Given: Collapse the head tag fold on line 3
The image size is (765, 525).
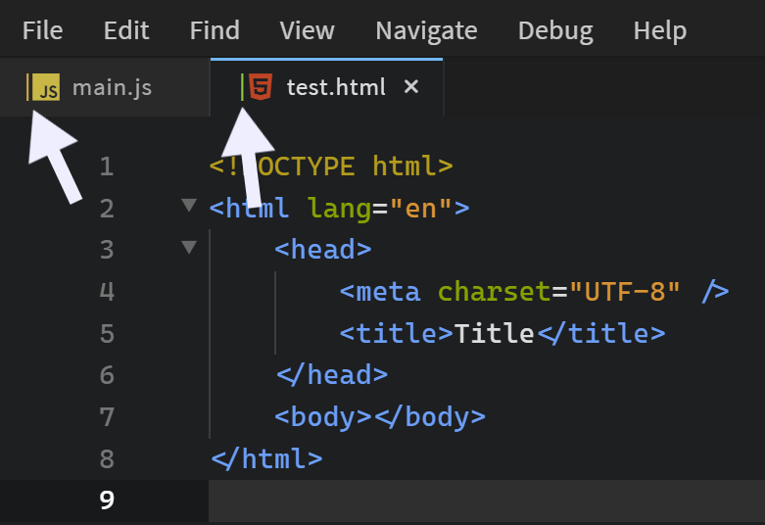Looking at the screenshot, I should point(189,248).
